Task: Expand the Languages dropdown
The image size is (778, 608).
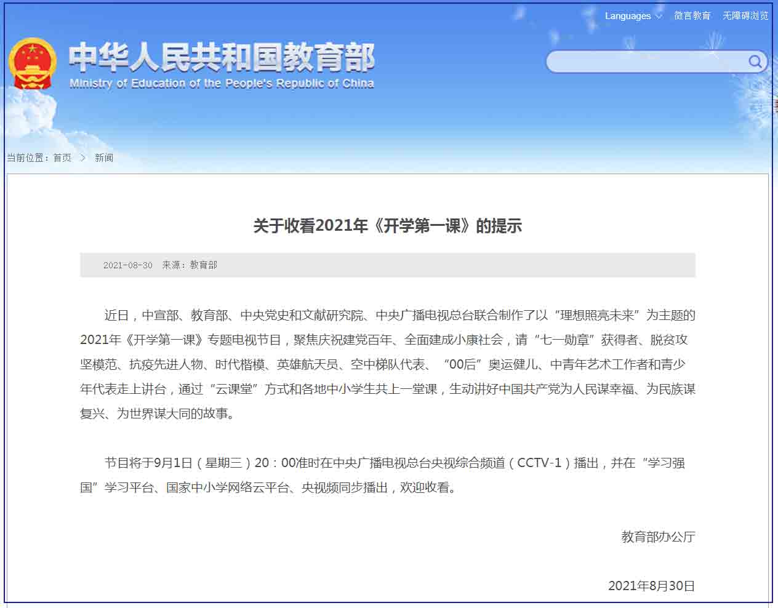Action: tap(633, 16)
